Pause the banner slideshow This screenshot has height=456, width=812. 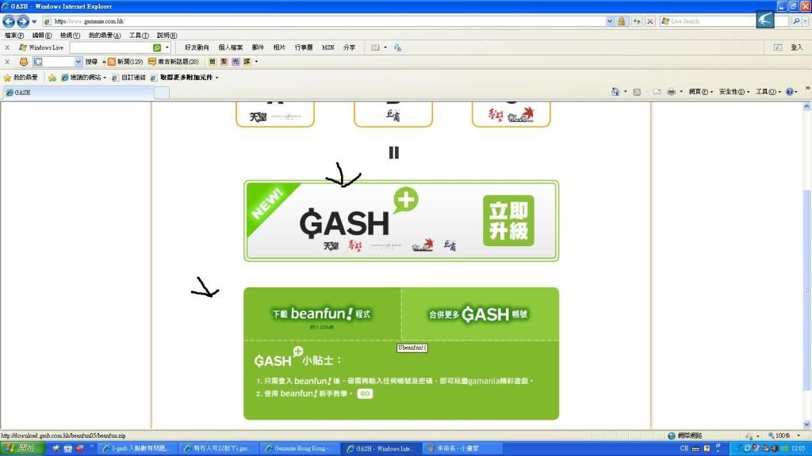tap(393, 153)
